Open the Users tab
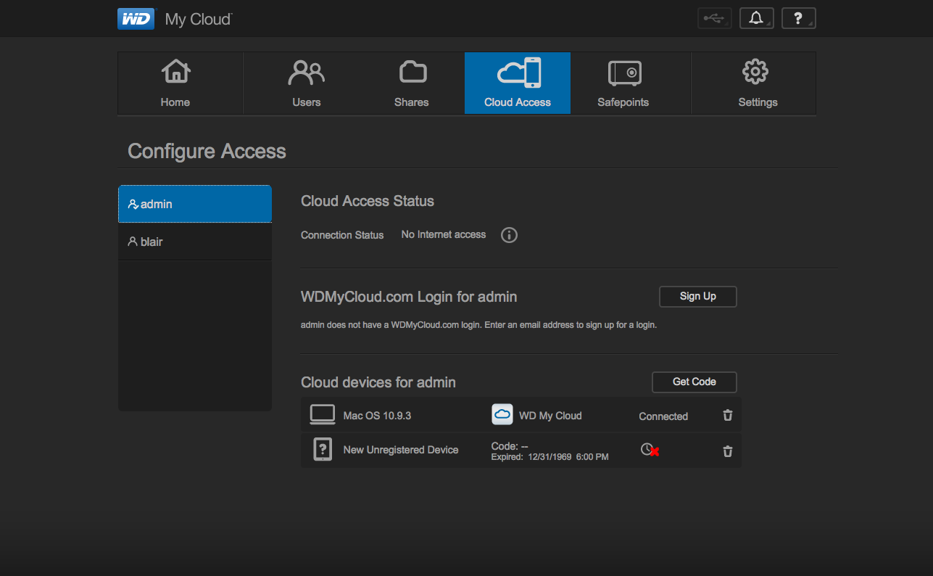 coord(307,83)
